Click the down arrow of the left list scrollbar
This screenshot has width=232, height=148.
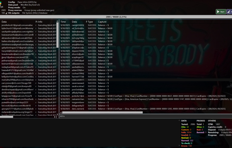[x=57, y=114]
